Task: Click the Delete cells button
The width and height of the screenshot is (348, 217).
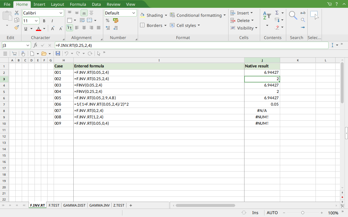Action: pyautogui.click(x=240, y=21)
